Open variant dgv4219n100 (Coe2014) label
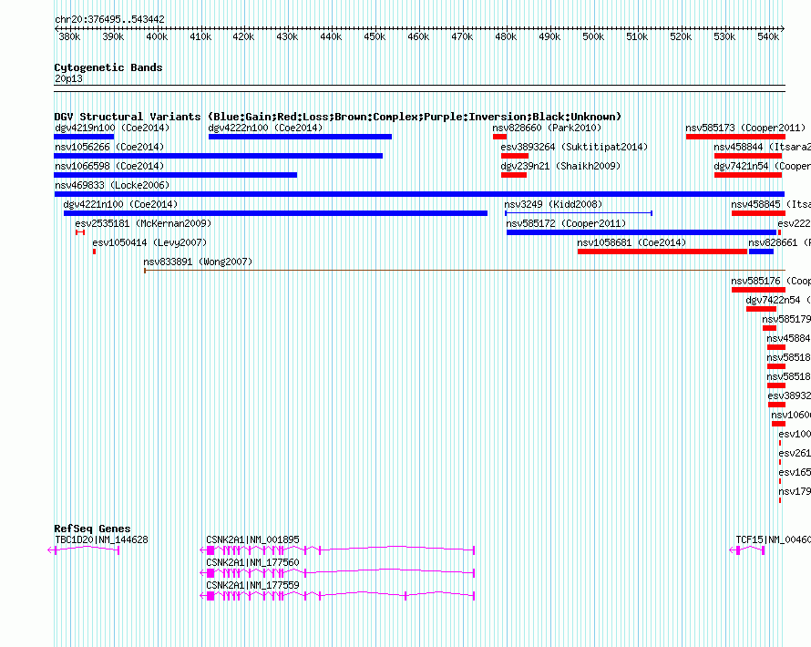 112,128
